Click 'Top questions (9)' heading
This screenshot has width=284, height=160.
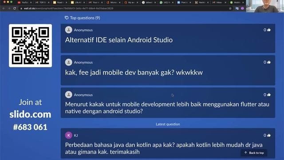click(85, 18)
